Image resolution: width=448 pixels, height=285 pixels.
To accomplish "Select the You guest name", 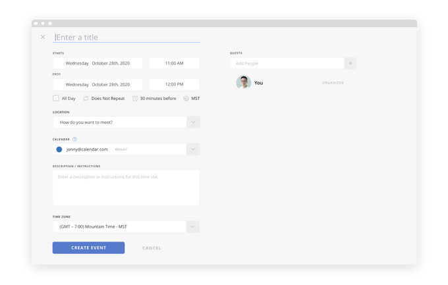I will [258, 83].
